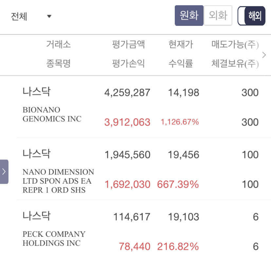Switch to 외화 currency display
Screen dimensions: 271x260
pyautogui.click(x=218, y=15)
